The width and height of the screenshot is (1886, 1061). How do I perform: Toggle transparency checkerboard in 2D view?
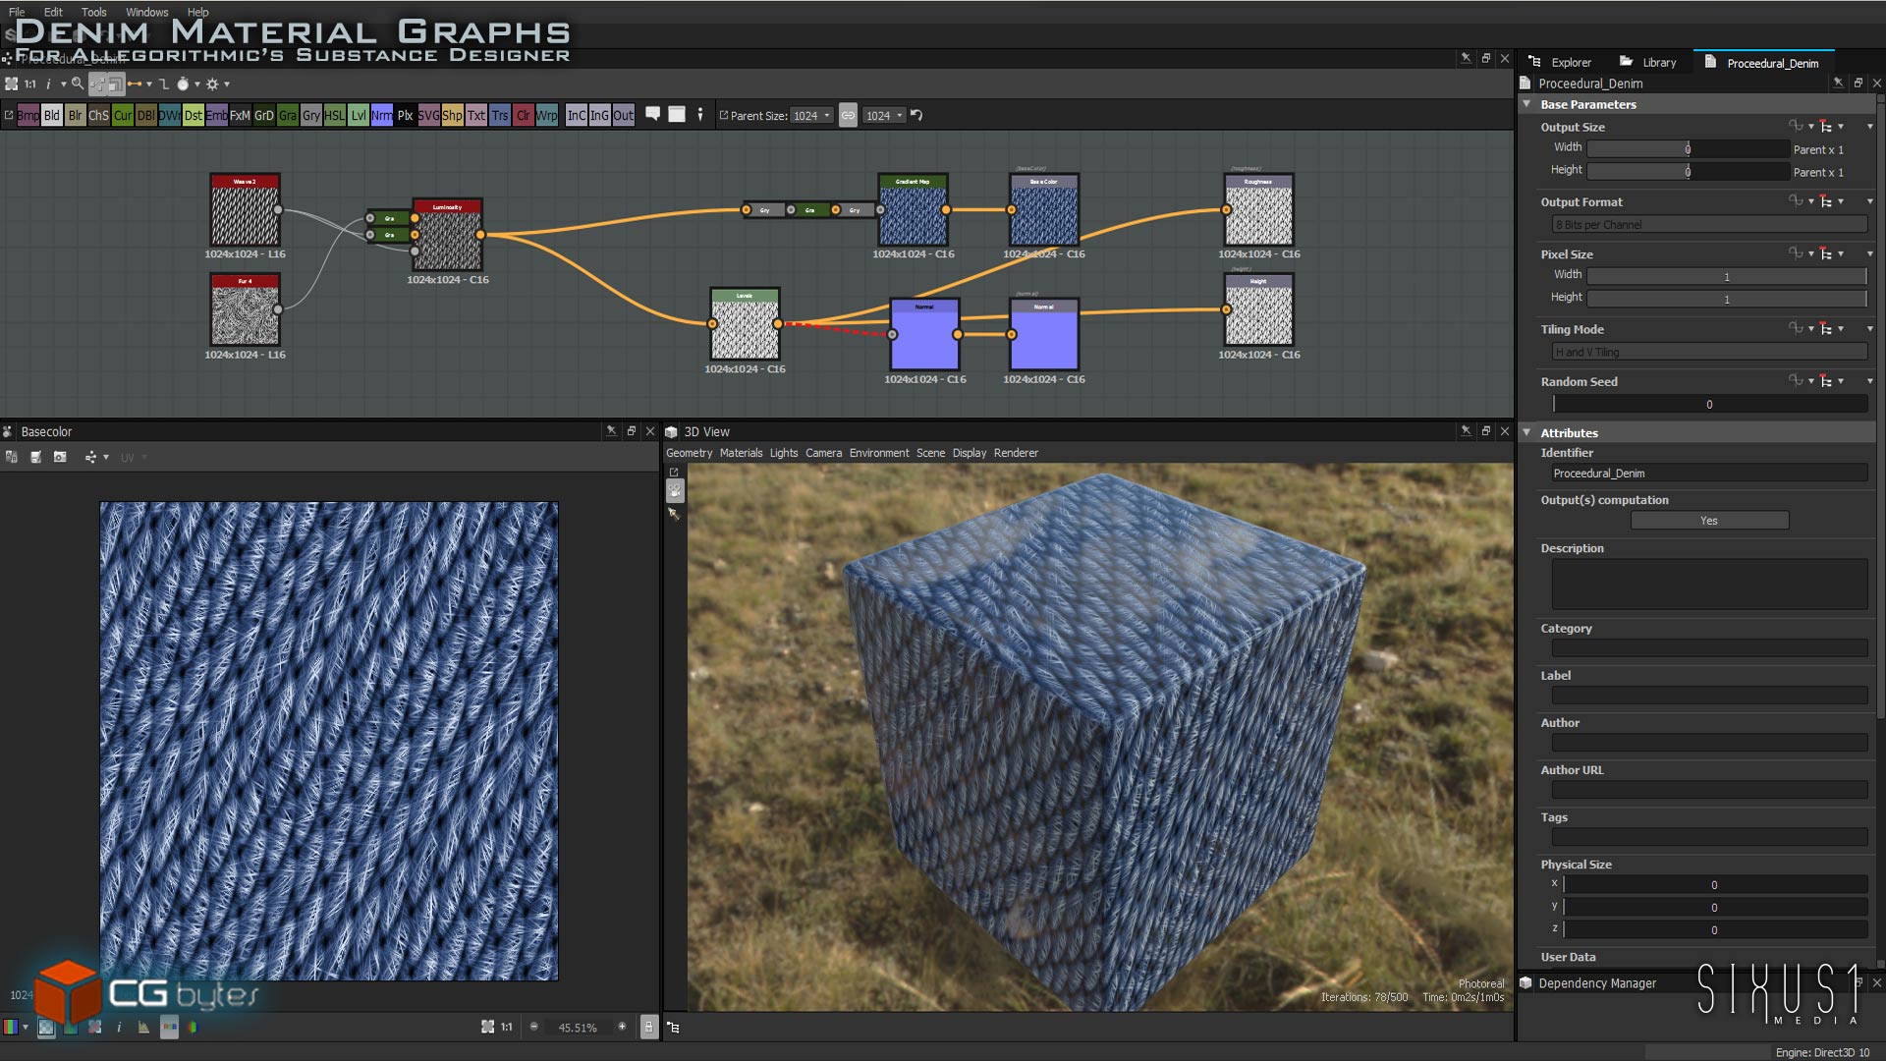pyautogui.click(x=46, y=1028)
